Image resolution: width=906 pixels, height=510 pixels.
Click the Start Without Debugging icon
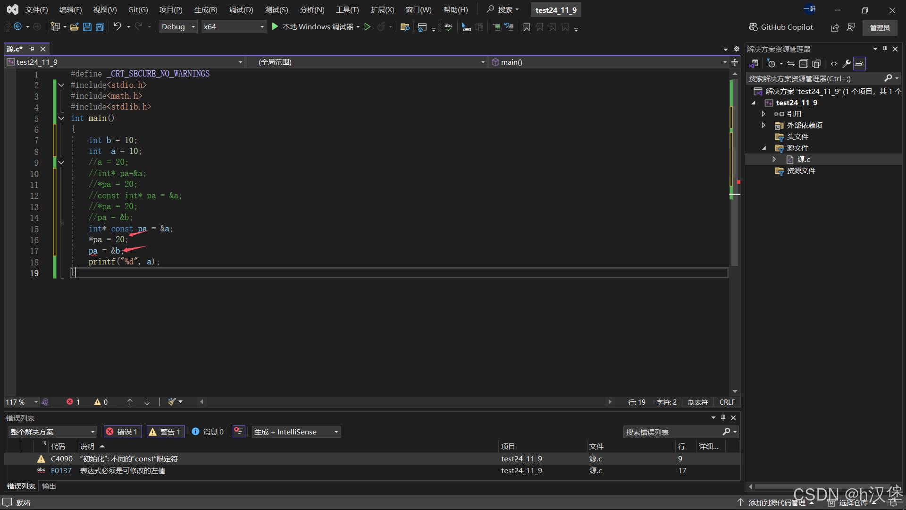click(368, 27)
